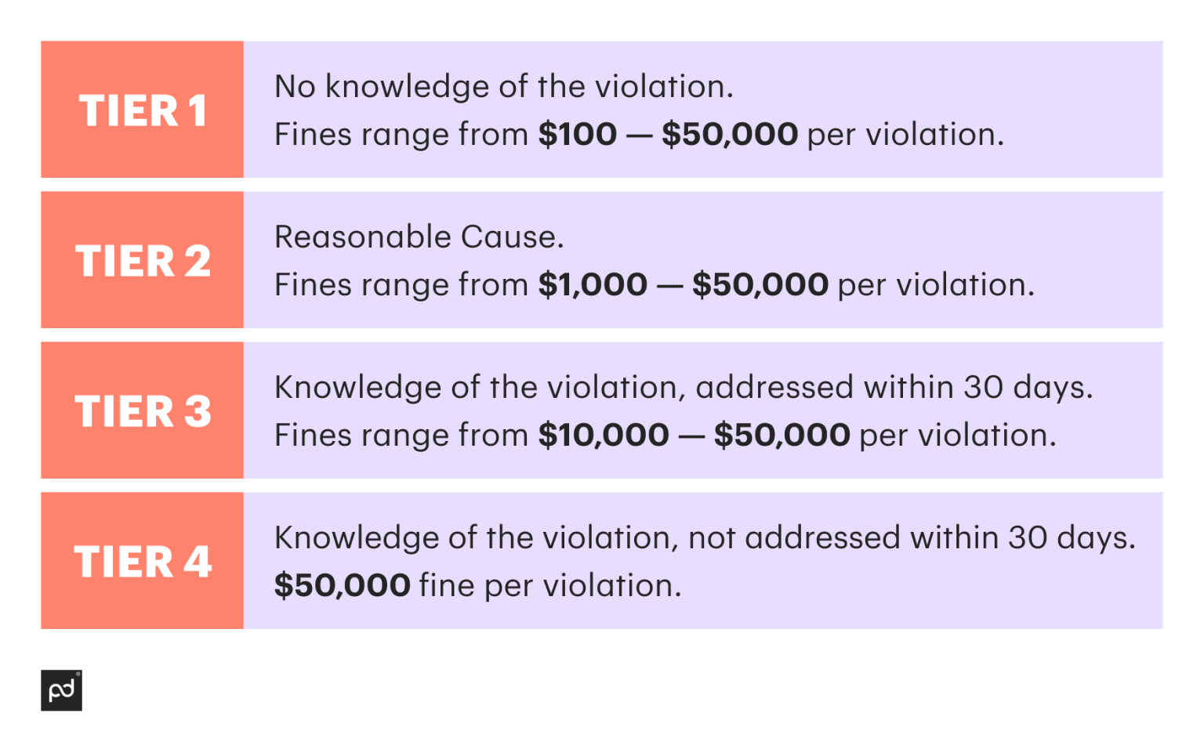The image size is (1204, 752).
Task: Select the TIER 2 label block
Action: [x=142, y=260]
